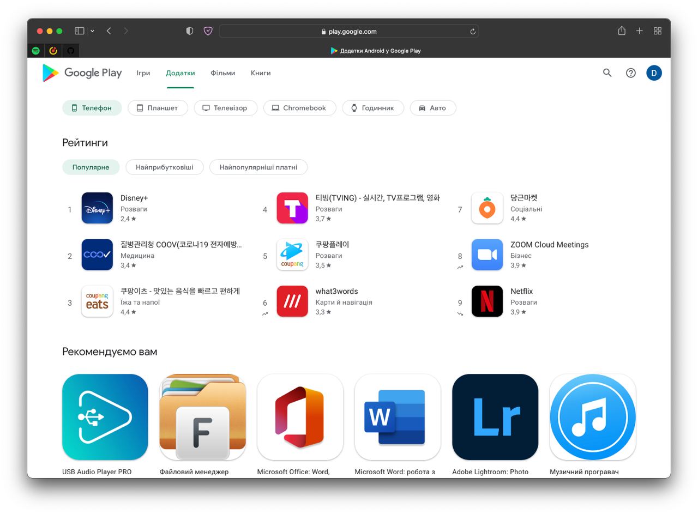This screenshot has width=698, height=514.
Task: Open the 쿠팡플레이 title link
Action: (332, 245)
